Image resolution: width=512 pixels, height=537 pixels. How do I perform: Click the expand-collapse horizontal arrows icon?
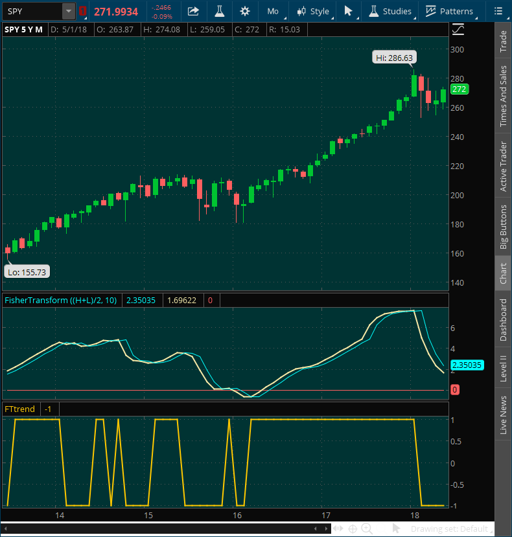coord(338,529)
